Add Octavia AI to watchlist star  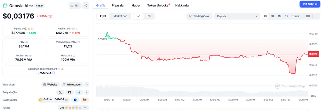tap(75, 5)
